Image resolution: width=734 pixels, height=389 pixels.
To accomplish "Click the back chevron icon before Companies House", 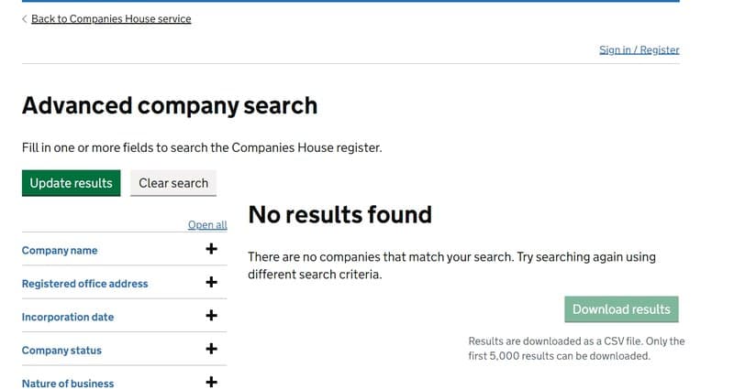I will pyautogui.click(x=25, y=19).
